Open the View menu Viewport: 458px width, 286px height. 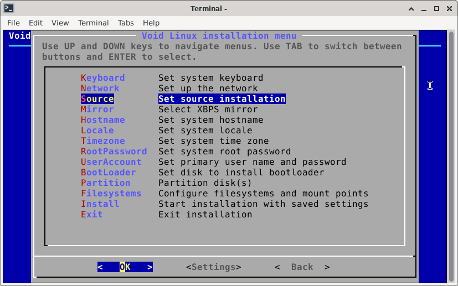point(60,23)
